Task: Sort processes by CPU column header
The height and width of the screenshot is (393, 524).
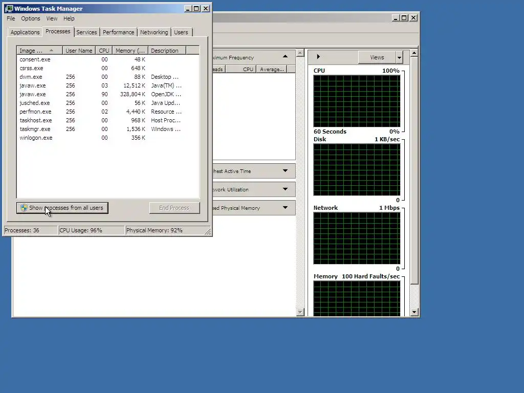Action: click(x=104, y=51)
